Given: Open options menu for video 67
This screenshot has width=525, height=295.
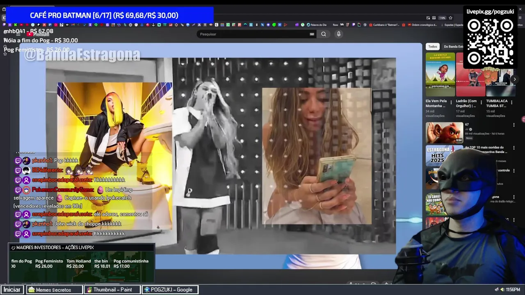Looking at the screenshot, I should click(514, 125).
